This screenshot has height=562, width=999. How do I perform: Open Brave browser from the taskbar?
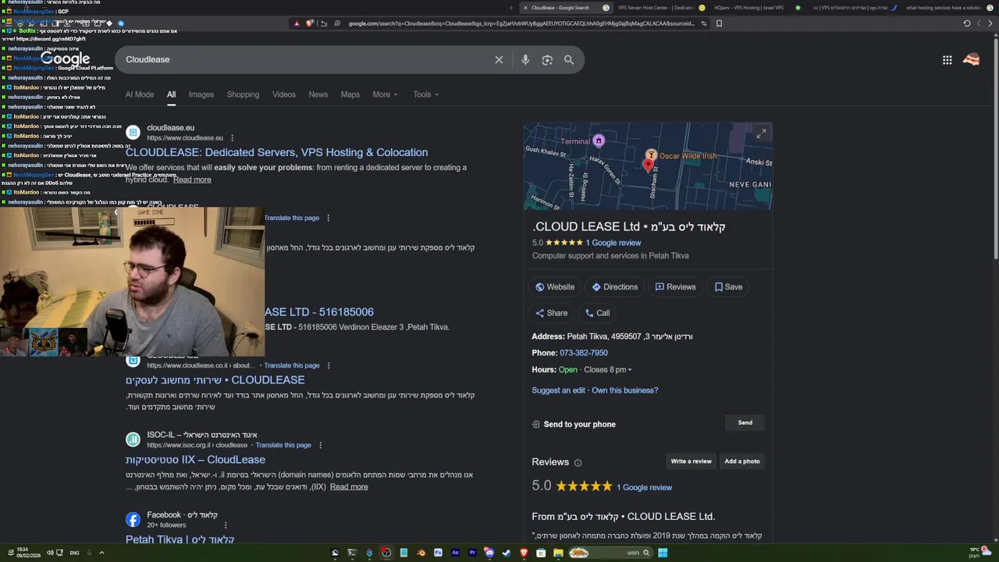(x=524, y=553)
